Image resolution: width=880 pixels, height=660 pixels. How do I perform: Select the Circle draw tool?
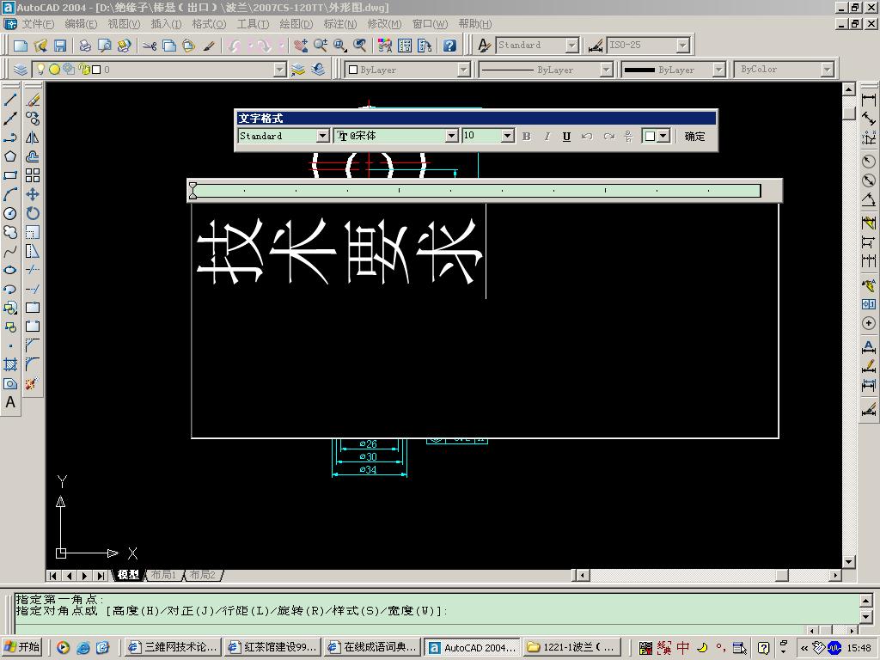click(10, 213)
